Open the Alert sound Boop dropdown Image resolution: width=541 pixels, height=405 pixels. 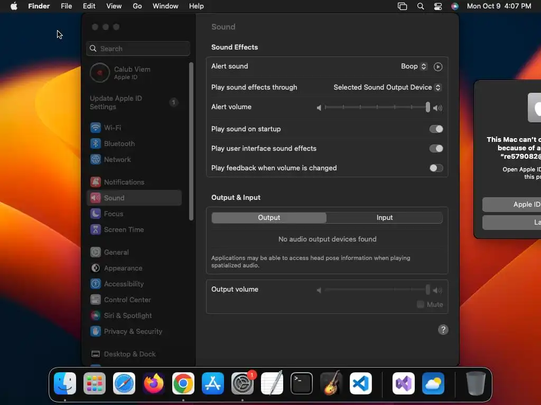click(x=414, y=66)
